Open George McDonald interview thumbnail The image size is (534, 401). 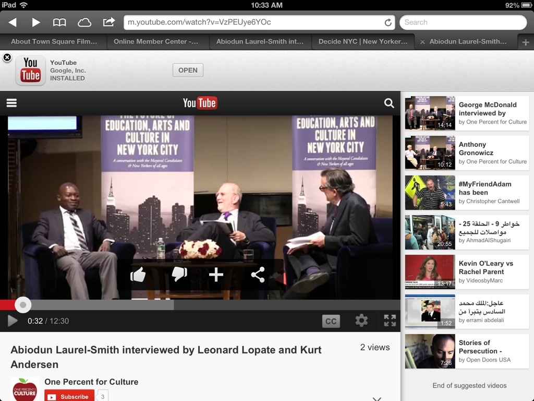pyautogui.click(x=430, y=113)
